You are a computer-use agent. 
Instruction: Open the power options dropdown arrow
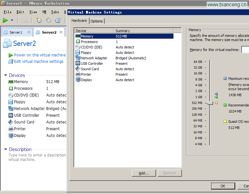click(x=12, y=20)
